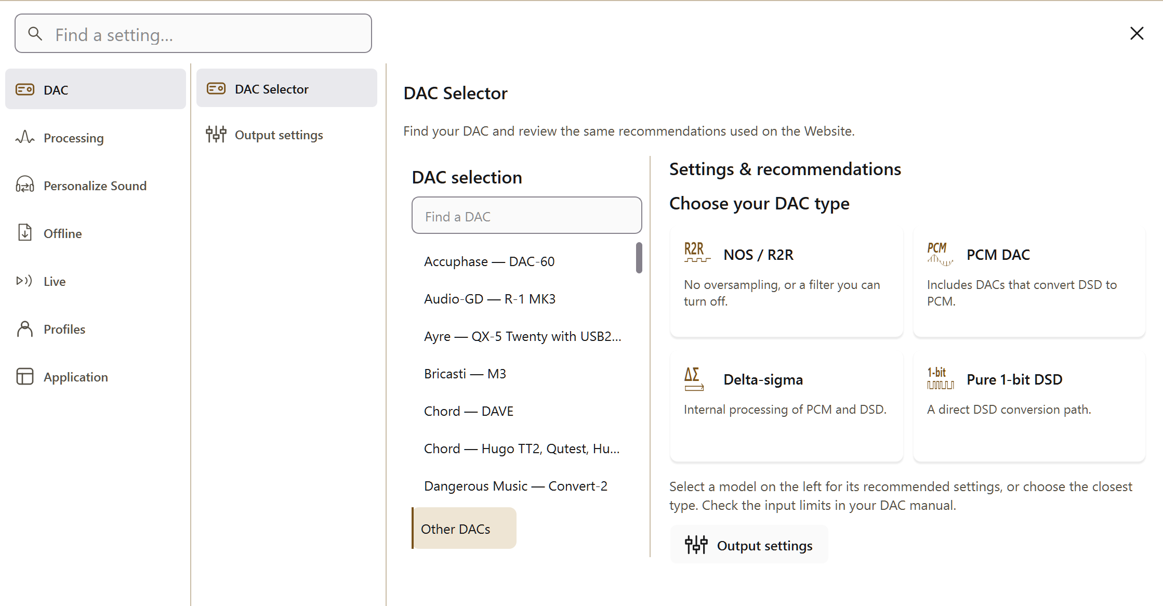Switch to the Profiles section

64,329
